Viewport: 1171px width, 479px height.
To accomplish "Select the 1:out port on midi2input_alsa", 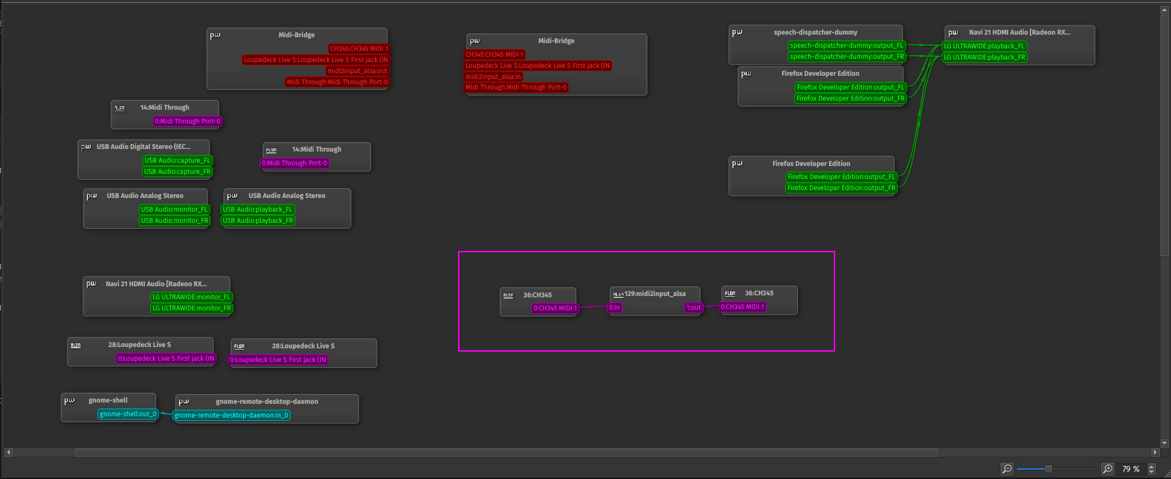I will (x=693, y=308).
